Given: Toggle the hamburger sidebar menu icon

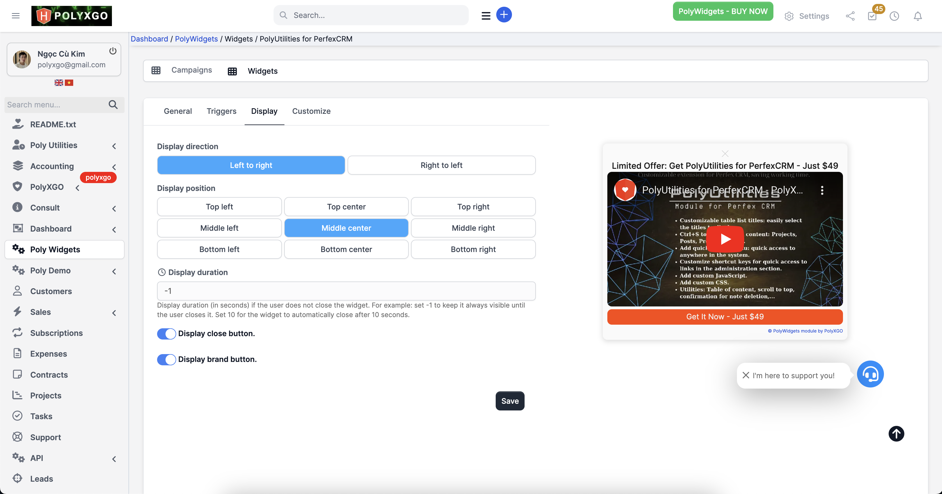Looking at the screenshot, I should 15,15.
